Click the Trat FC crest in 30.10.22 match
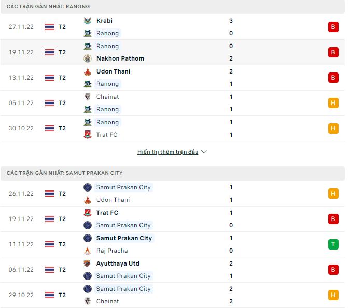Screen dimensions: 349x308 coord(87,135)
